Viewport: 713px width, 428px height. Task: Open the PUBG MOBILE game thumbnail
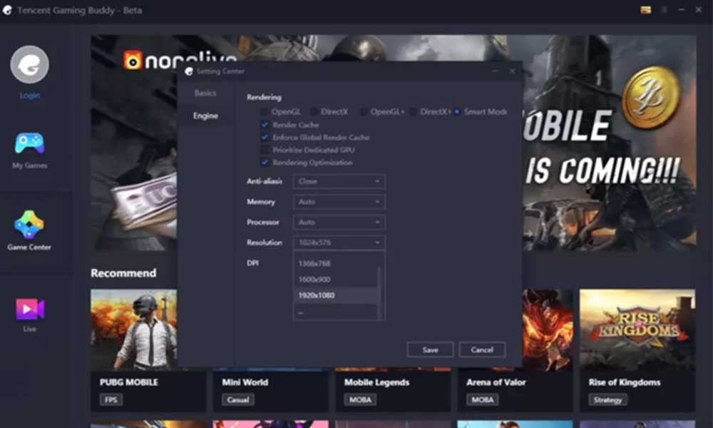click(134, 330)
